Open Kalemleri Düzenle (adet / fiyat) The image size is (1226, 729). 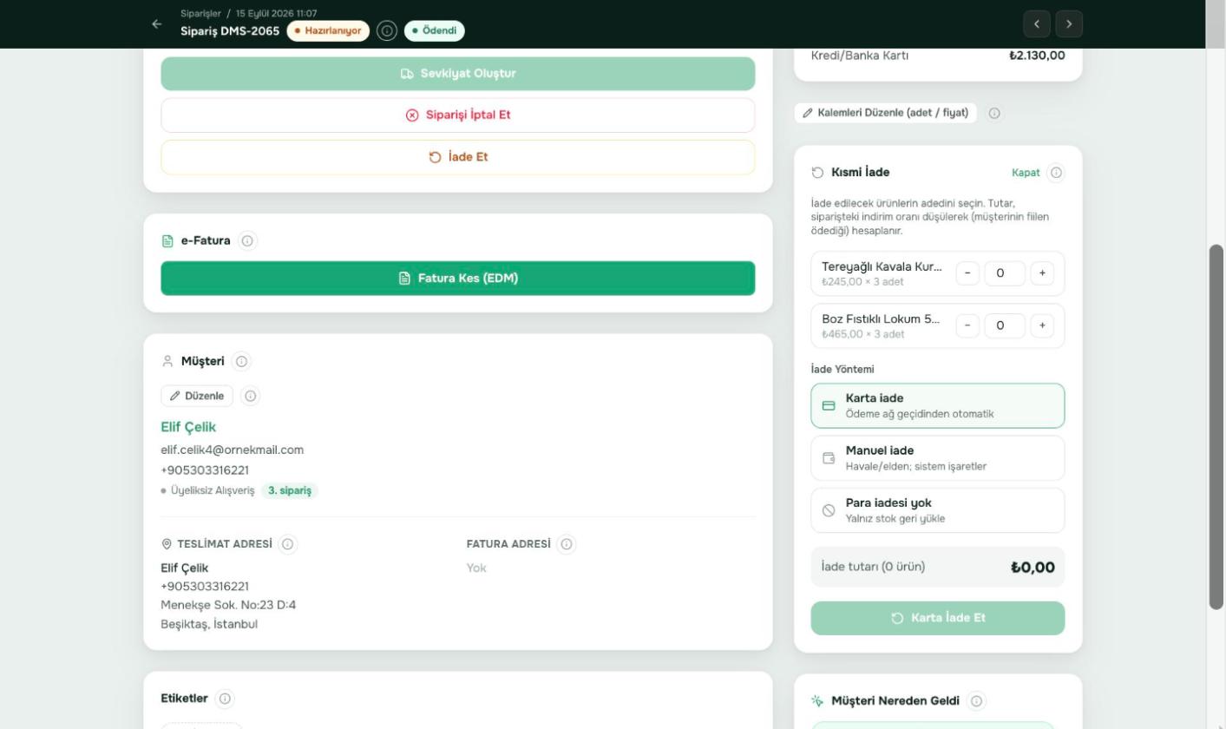coord(886,113)
